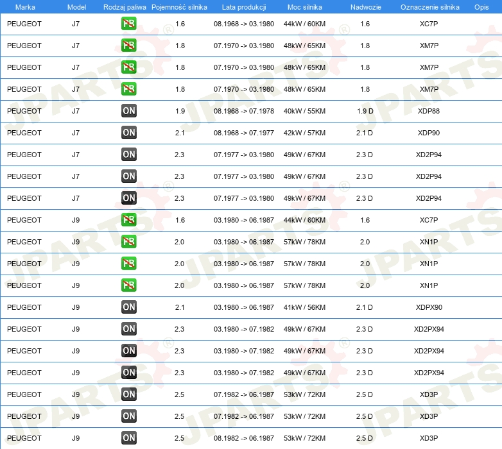Select production years 08.1968 -> 07.1978
The image size is (502, 449).
[x=244, y=111]
